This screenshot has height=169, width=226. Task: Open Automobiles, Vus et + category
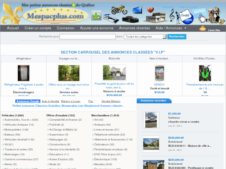click(21, 120)
